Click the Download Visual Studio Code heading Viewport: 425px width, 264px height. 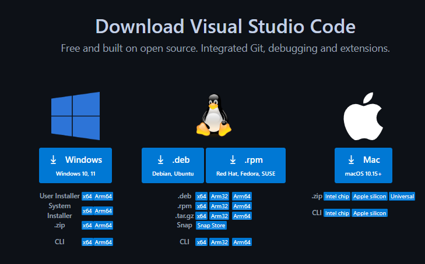[x=225, y=27]
